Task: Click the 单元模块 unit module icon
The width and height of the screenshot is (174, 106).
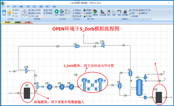Action: [x=125, y=12]
